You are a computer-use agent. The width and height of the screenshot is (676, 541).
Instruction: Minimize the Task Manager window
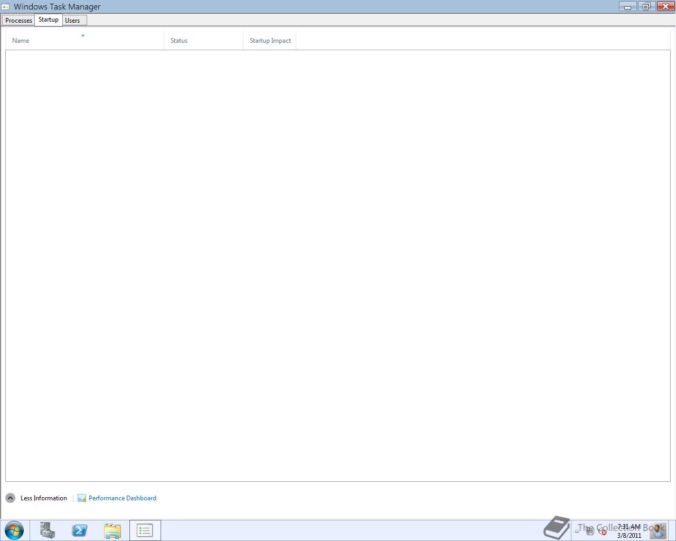pos(627,6)
